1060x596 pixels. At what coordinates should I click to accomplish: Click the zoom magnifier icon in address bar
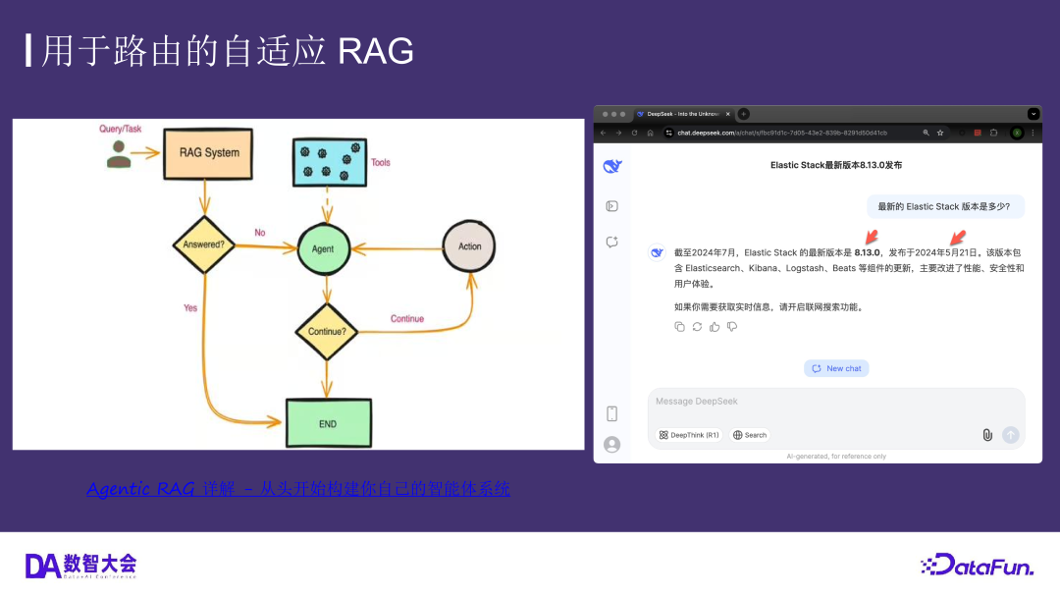[927, 133]
